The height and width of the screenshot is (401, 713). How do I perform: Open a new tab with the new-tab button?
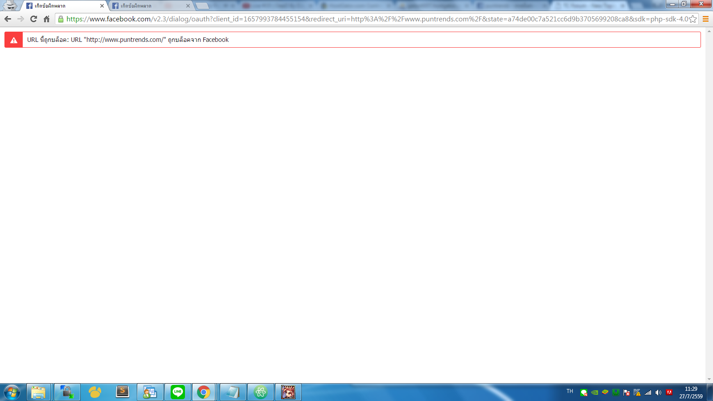[x=202, y=6]
